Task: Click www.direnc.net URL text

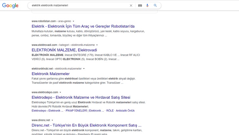Action: 41,120
